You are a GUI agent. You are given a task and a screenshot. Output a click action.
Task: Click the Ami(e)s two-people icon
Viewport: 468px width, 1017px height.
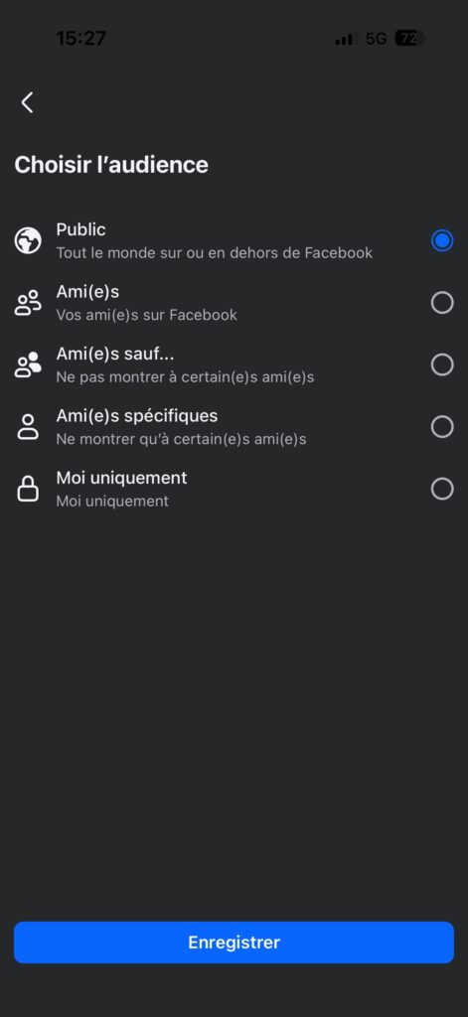coord(28,303)
